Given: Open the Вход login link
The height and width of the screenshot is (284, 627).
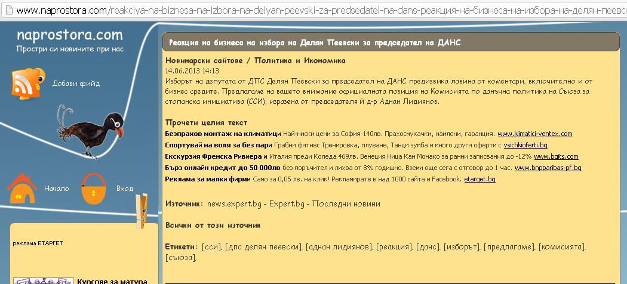Looking at the screenshot, I should coord(125,189).
